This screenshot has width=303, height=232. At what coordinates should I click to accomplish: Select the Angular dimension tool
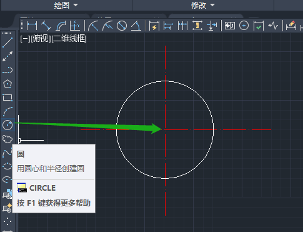tap(136, 26)
